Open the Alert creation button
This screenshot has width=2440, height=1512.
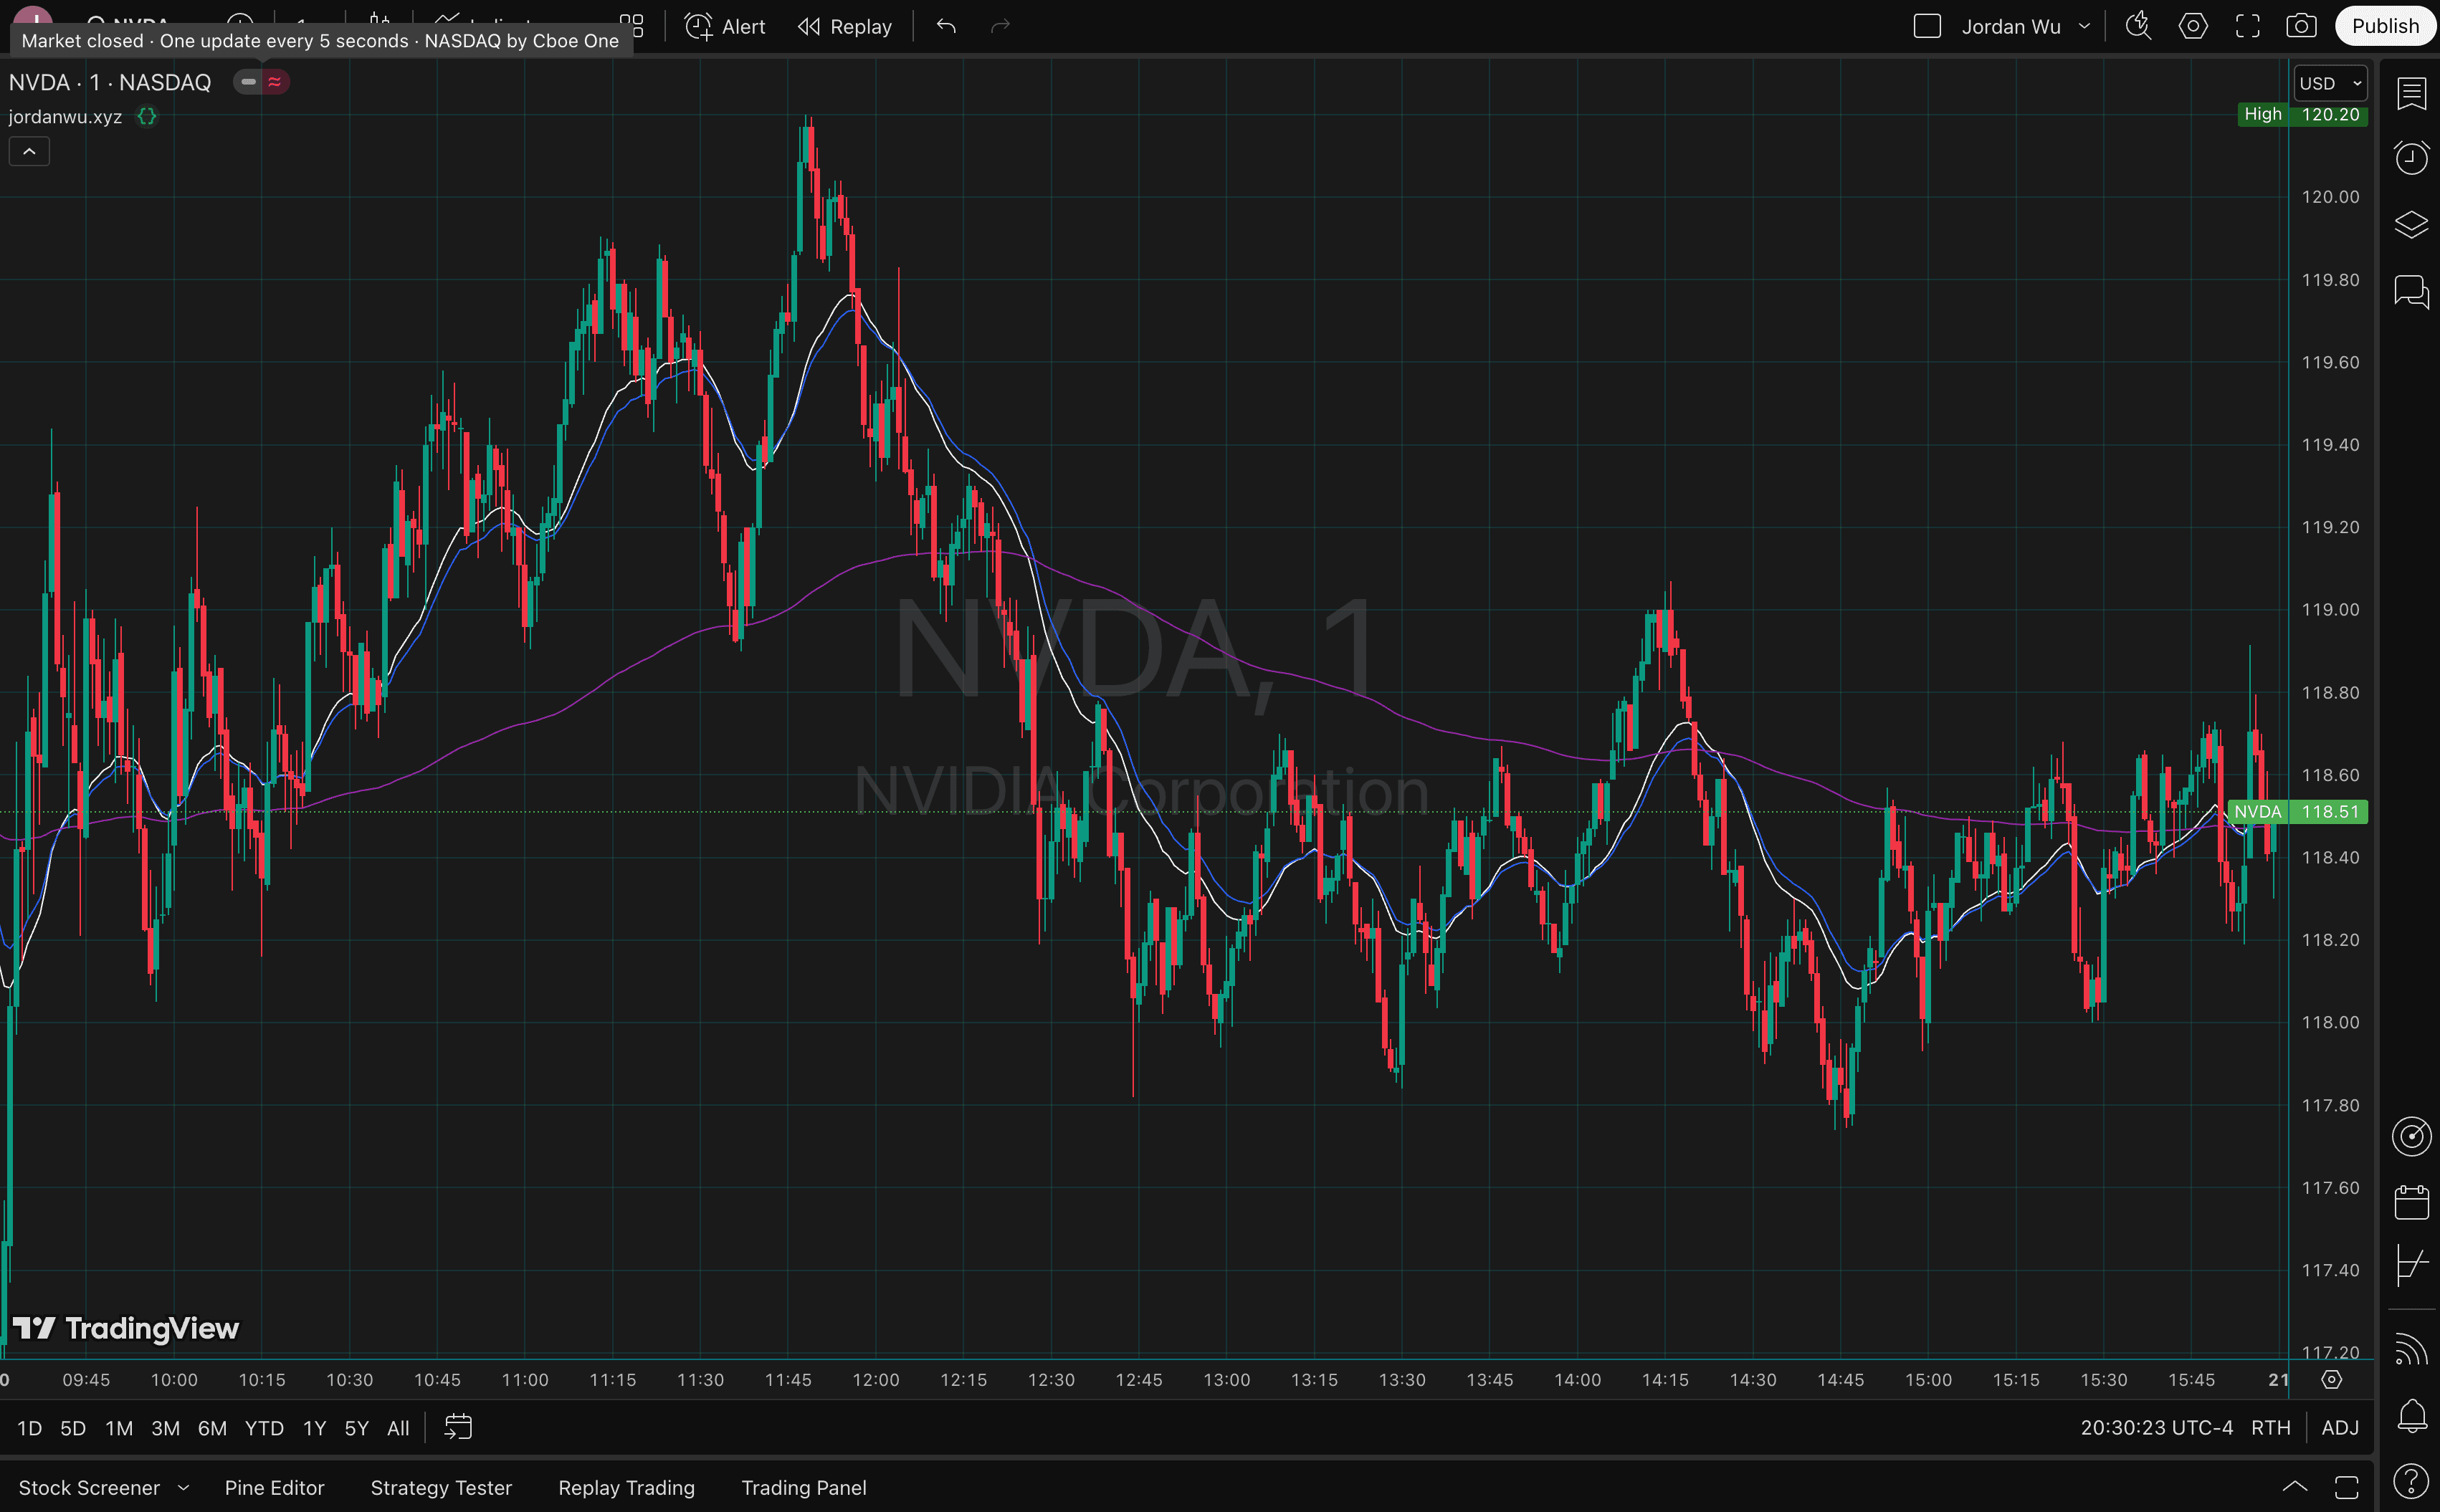click(x=725, y=26)
